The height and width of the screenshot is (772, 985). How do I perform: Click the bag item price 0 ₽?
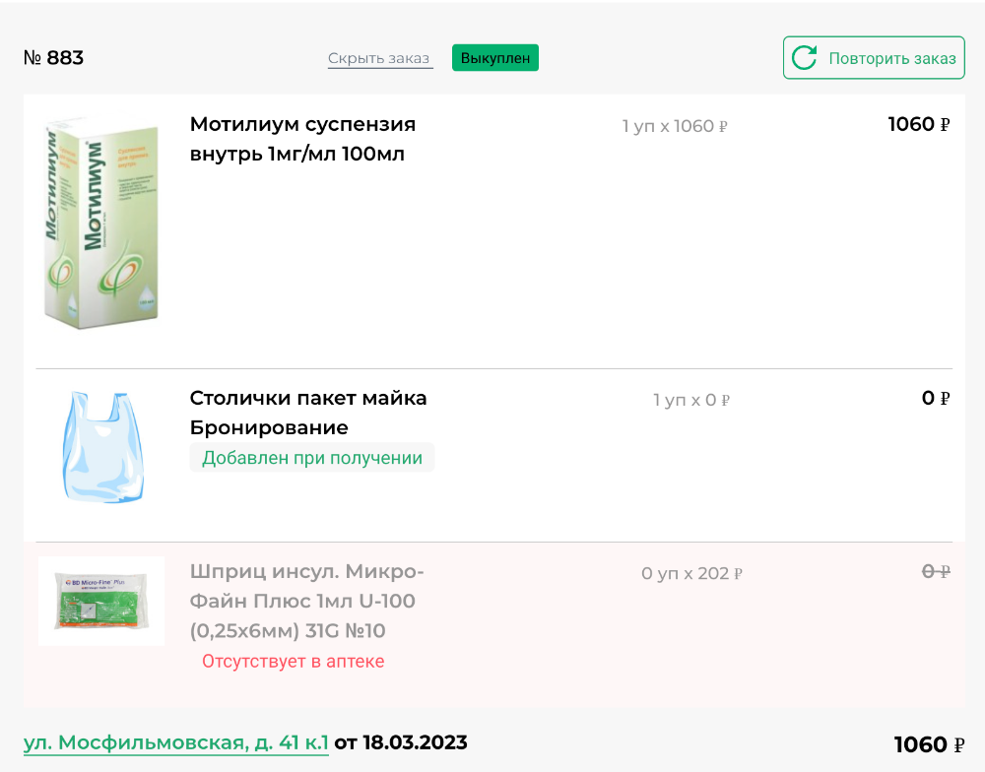(935, 398)
